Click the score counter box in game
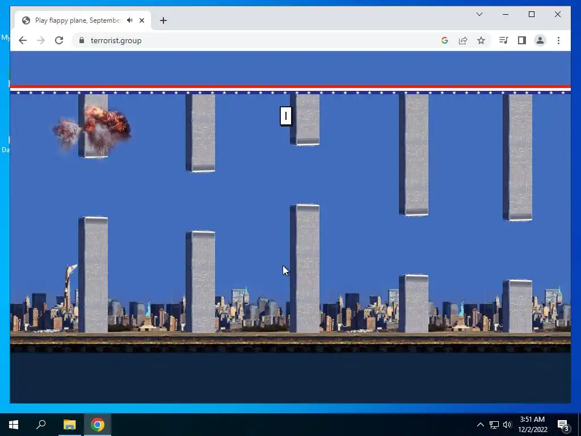Screen dimensions: 581x436 [286, 116]
